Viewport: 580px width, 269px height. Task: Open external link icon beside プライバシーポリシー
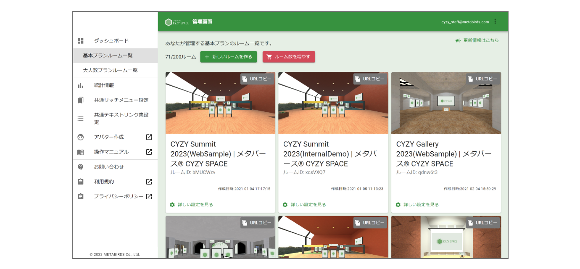pyautogui.click(x=149, y=196)
